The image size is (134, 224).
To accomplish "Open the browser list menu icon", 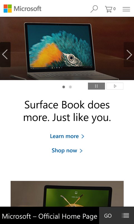I will point(125,215).
